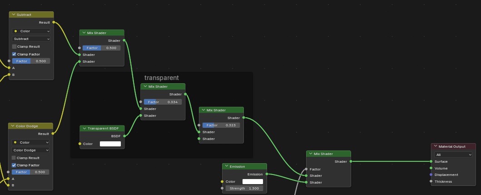This screenshot has height=195, width=481.
Task: Click Mix Shader input socket linked from Transparent BSDF
Action: (141, 115)
